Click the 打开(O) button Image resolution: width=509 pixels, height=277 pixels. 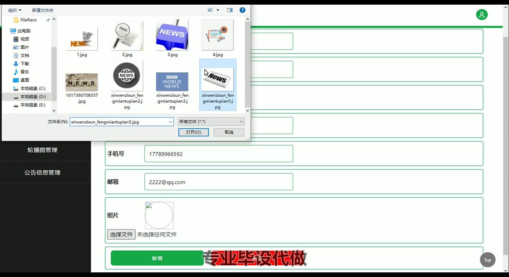[x=194, y=132]
